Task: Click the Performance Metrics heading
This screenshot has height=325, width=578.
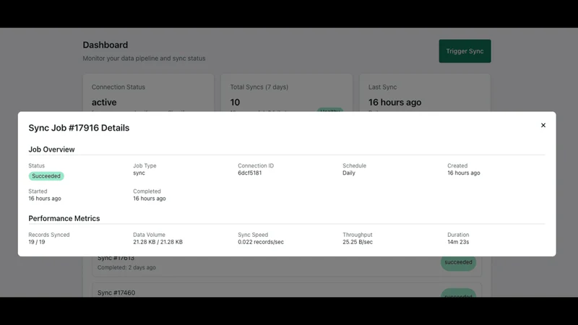Action: (x=64, y=219)
